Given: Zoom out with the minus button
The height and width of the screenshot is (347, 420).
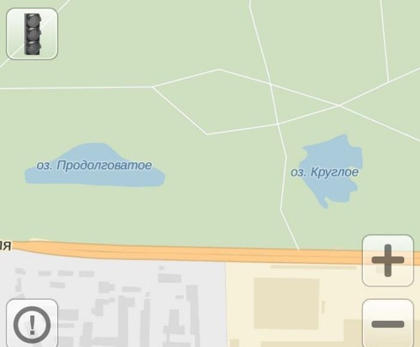Looking at the screenshot, I should click(x=388, y=324).
